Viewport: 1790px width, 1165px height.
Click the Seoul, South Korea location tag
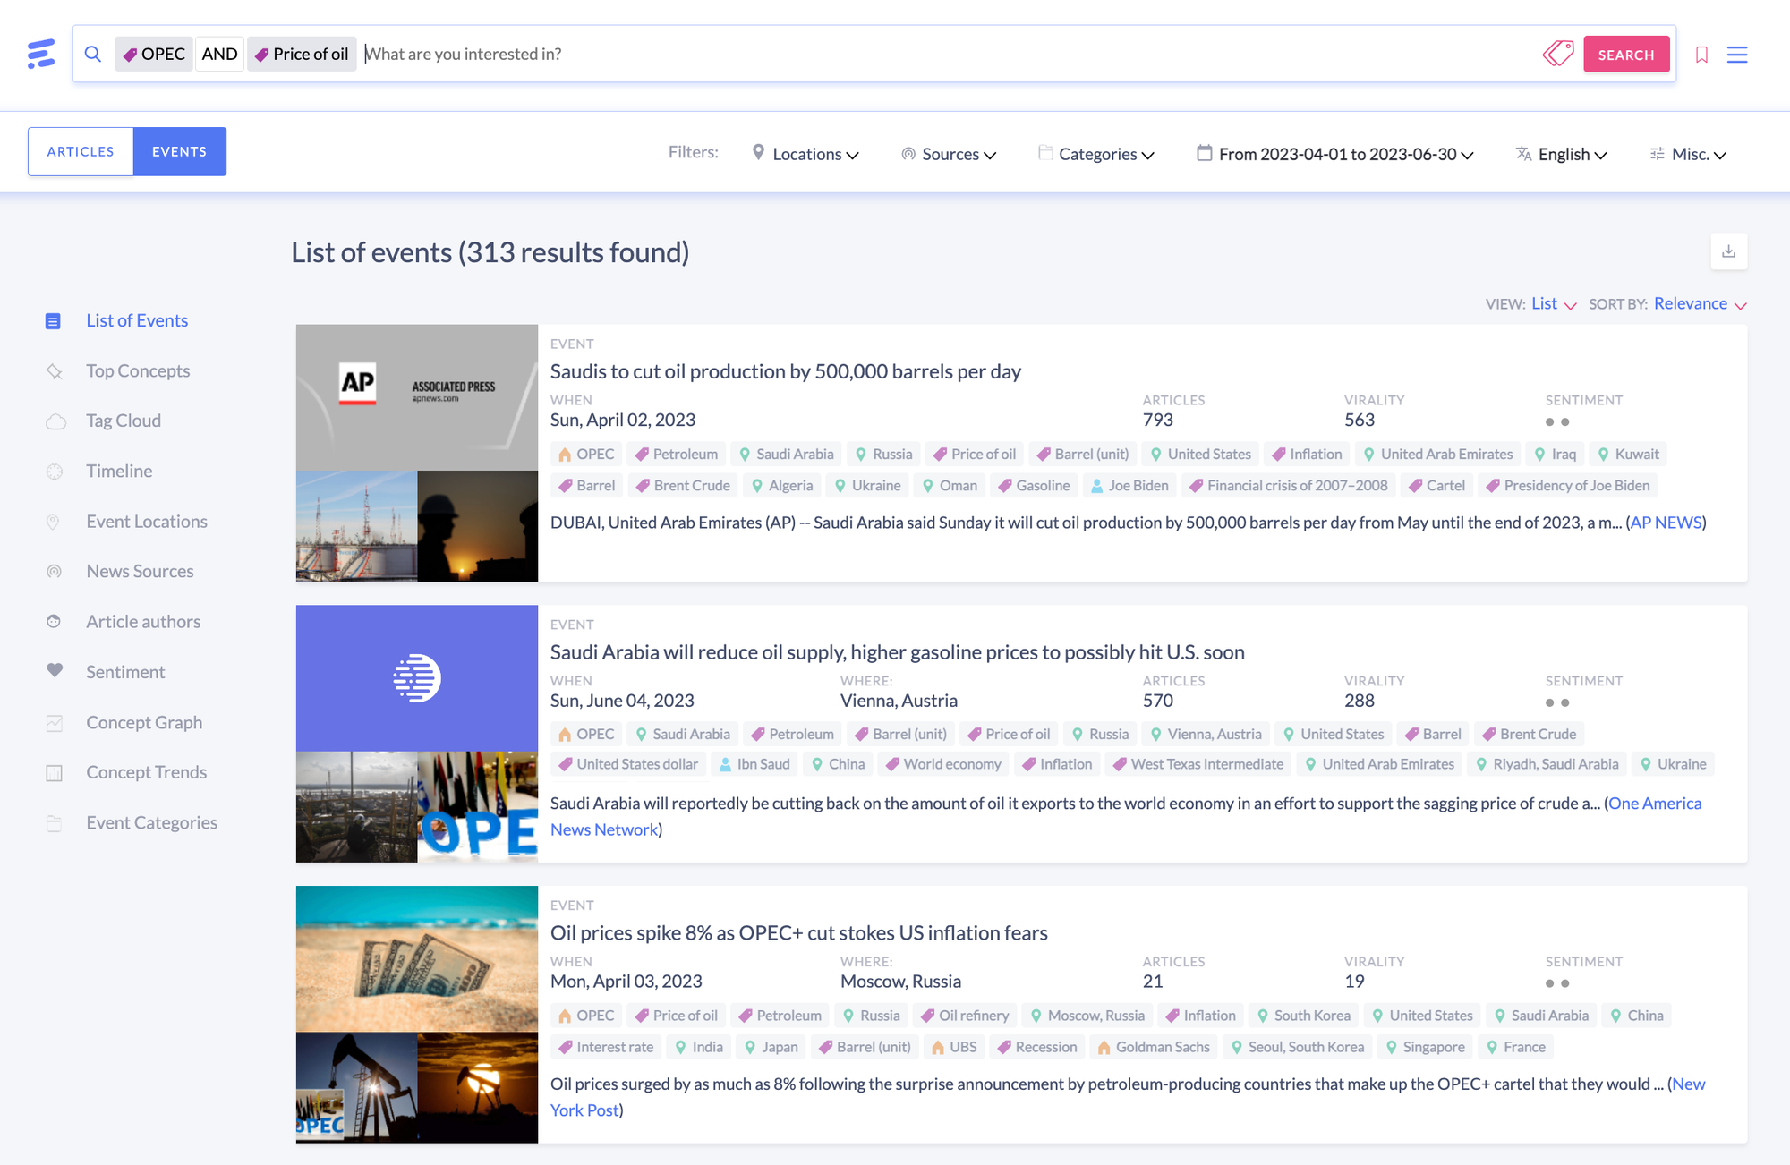click(1297, 1047)
